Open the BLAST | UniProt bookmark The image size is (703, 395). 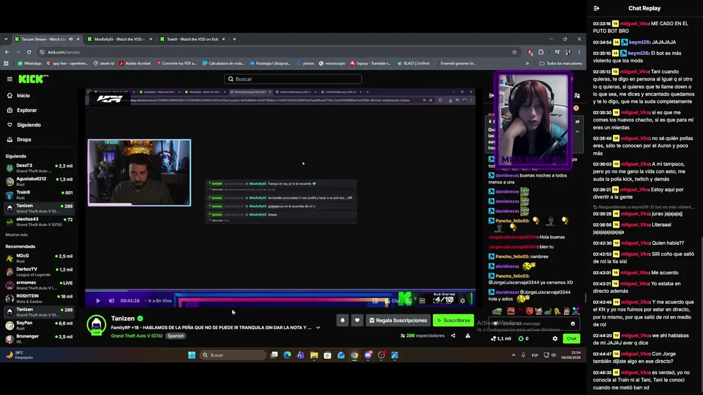(x=414, y=64)
